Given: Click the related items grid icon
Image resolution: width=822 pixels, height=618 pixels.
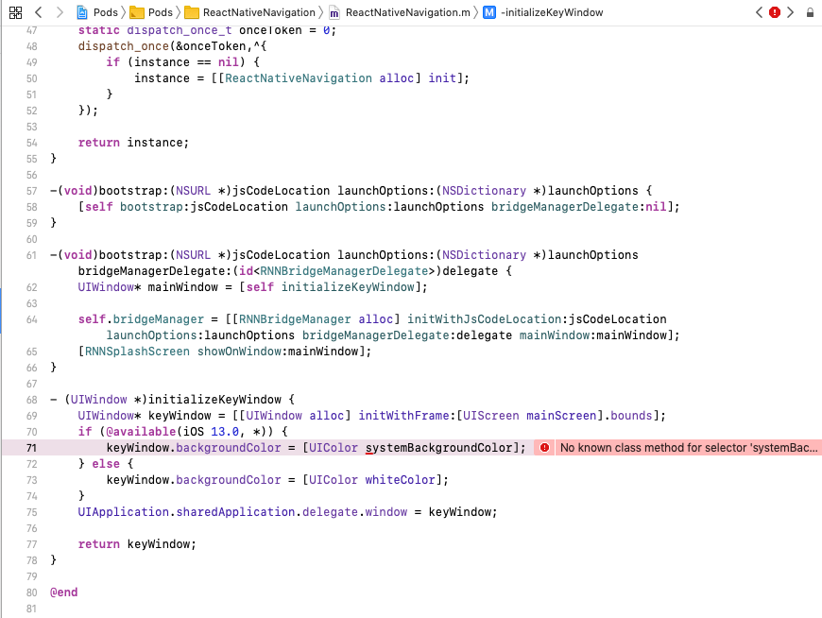Looking at the screenshot, I should [15, 13].
